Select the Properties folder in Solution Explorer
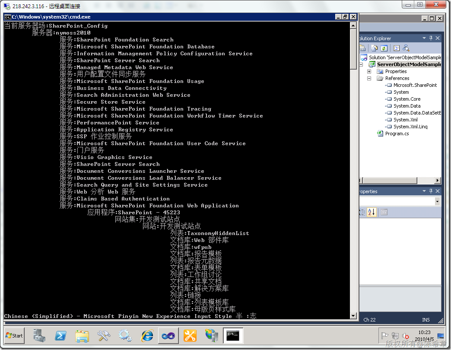The width and height of the screenshot is (451, 350). pyautogui.click(x=396, y=71)
